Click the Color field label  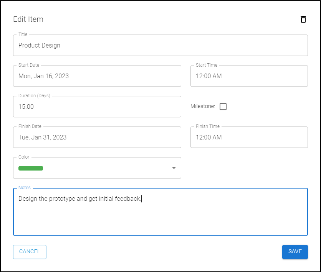(24, 157)
